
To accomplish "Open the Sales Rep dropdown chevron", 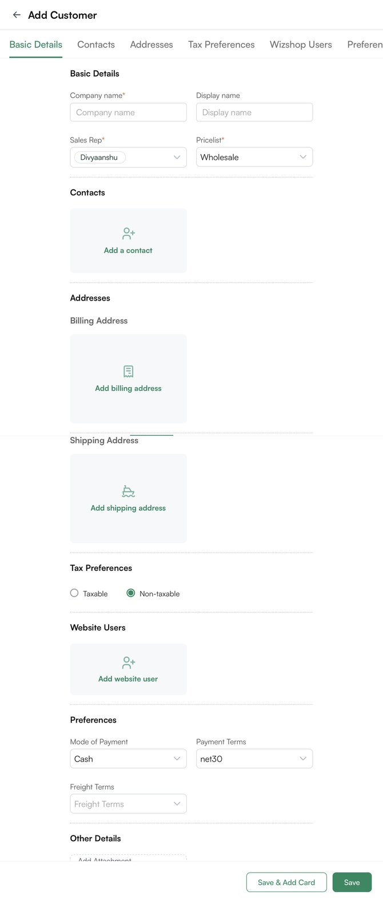I will click(x=177, y=157).
